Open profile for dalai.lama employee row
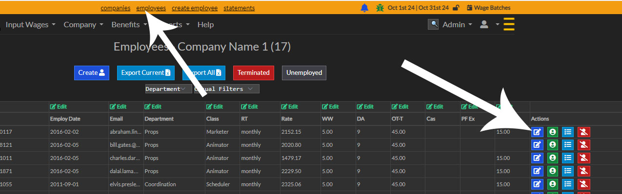This screenshot has width=622, height=194. pos(553,171)
